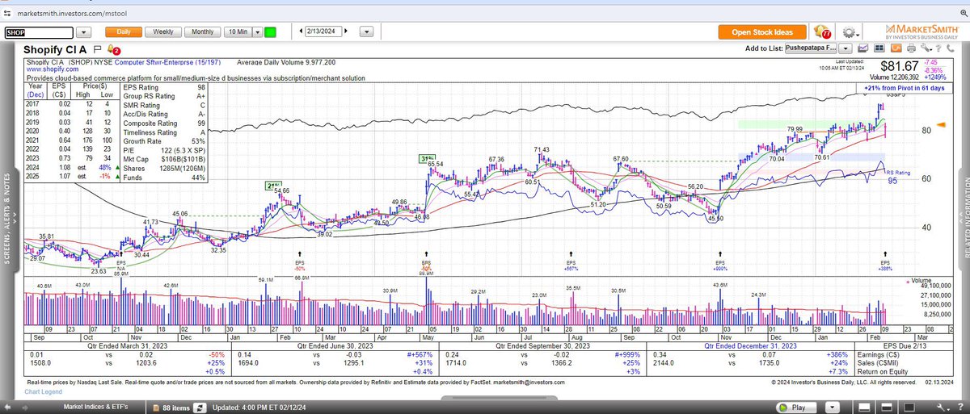Screen dimensions: 970x414
Task: Click the printer icon
Action: point(911,48)
